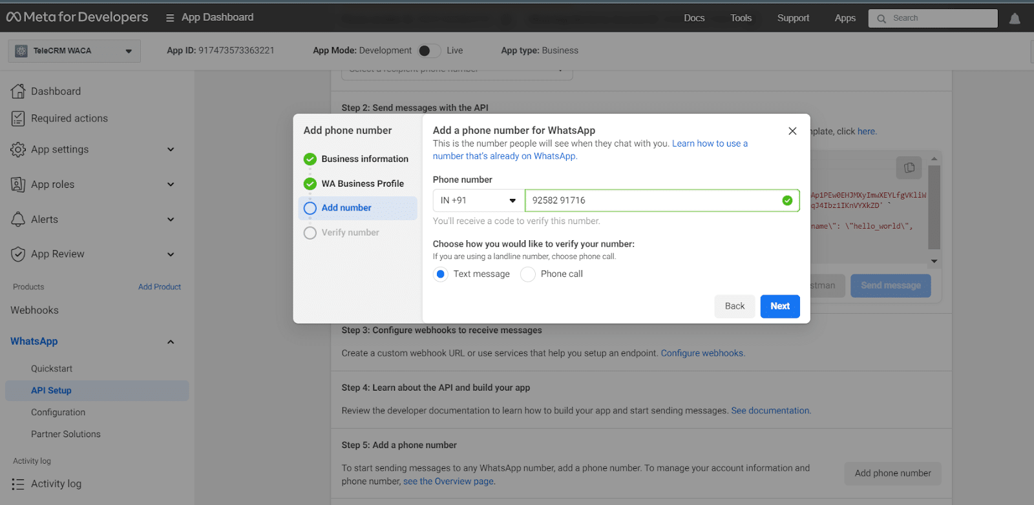This screenshot has height=505, width=1034.
Task: Click the Alerts bell icon in sidebar
Action: click(18, 219)
